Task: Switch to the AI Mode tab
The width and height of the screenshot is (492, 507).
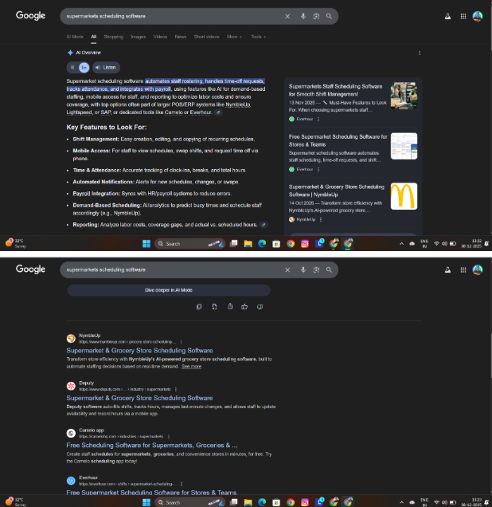Action: click(75, 37)
